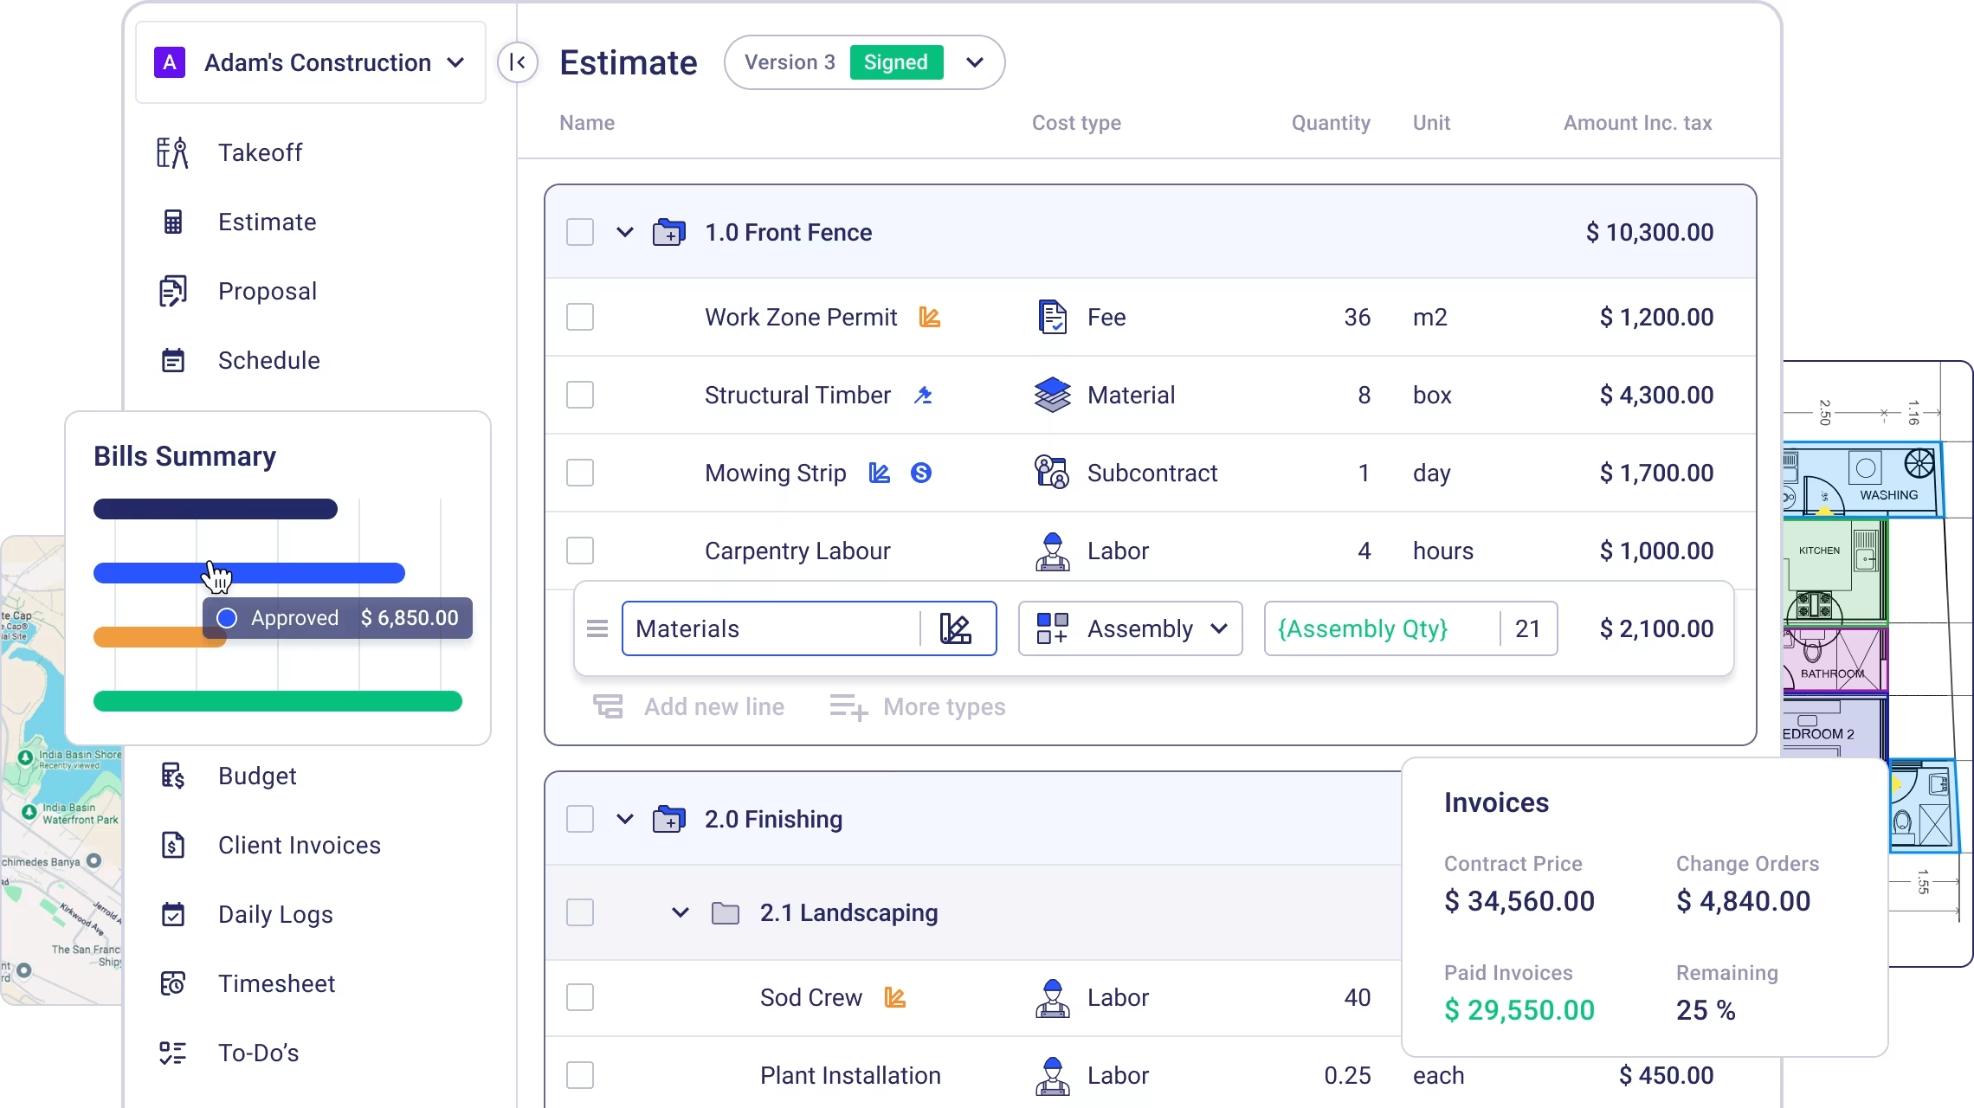Screen dimensions: 1974x1108
Task: Click the drag handle on Materials row
Action: tap(597, 628)
